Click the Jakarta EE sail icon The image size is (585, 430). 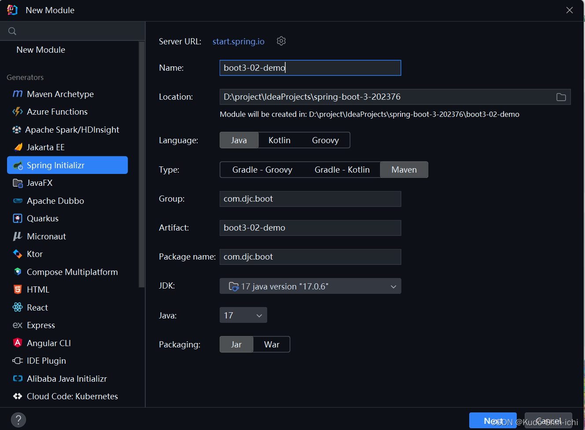click(18, 147)
